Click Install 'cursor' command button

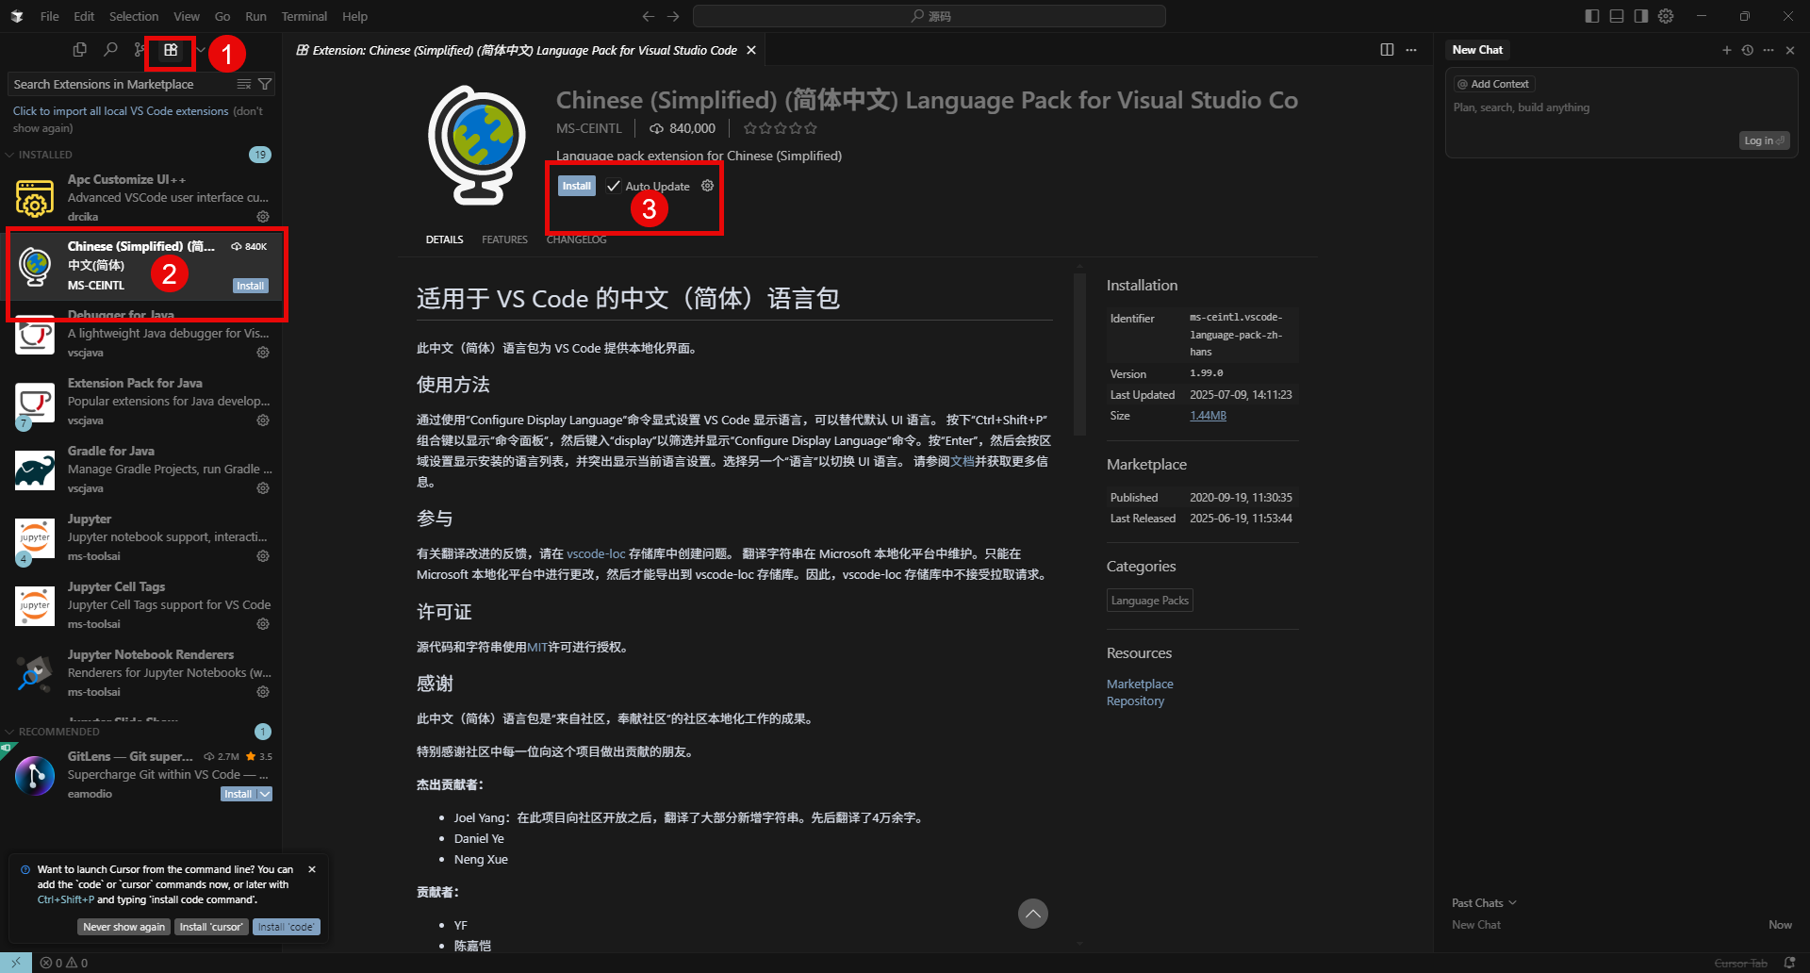211,927
